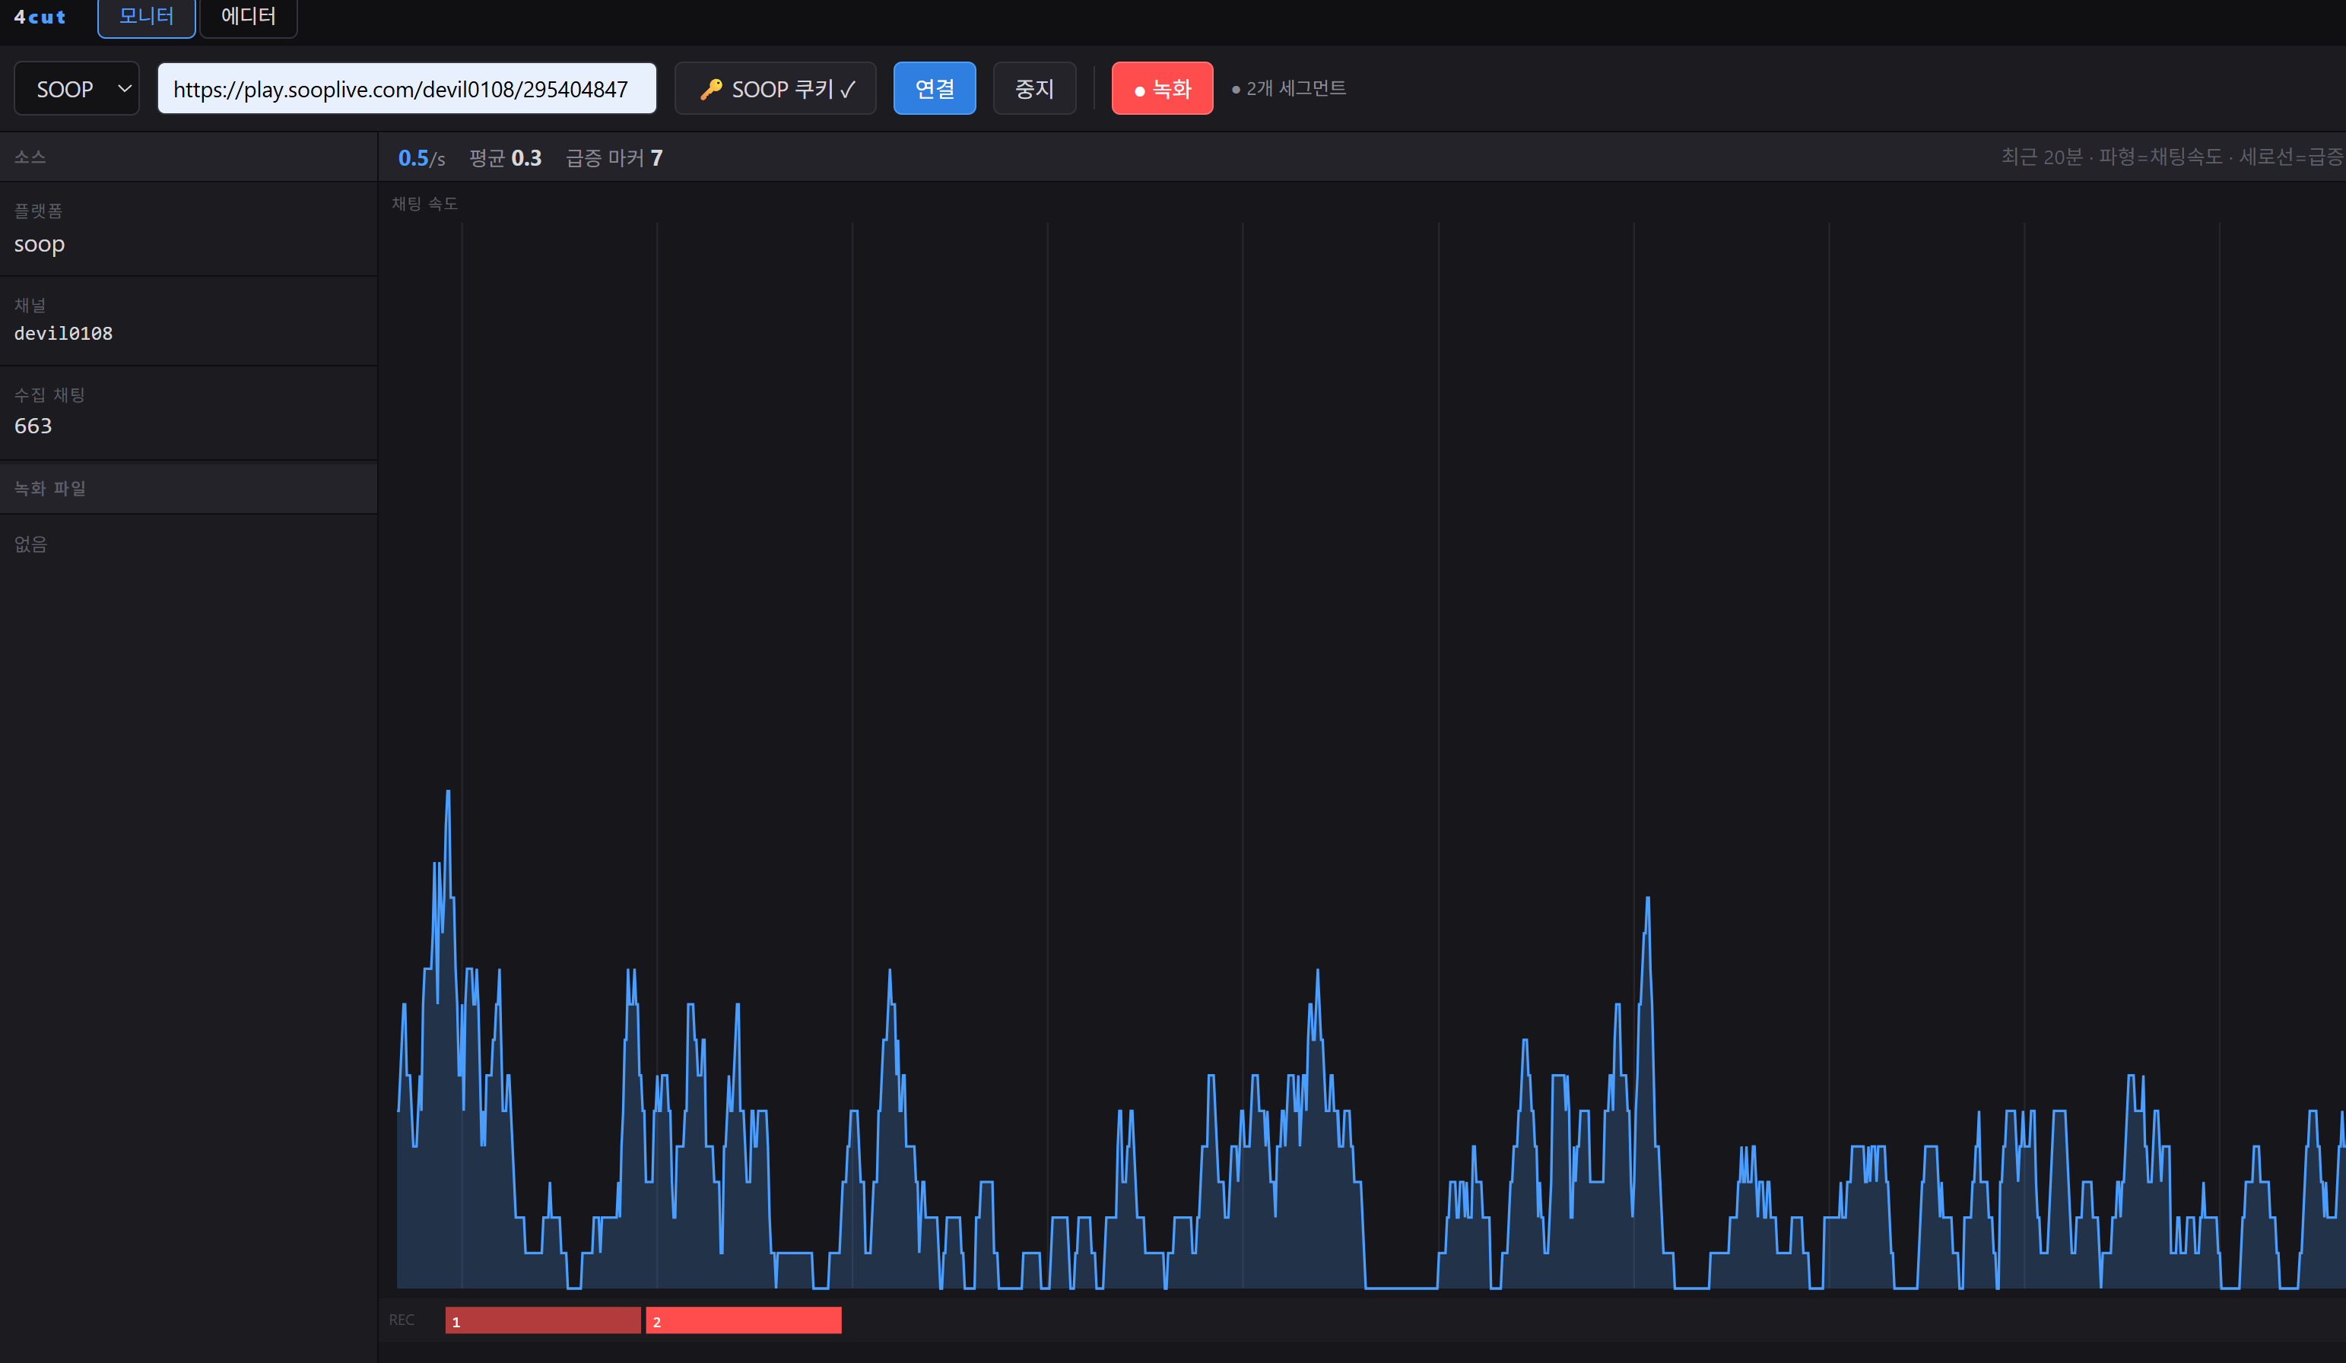Click the platform value soop

(39, 245)
